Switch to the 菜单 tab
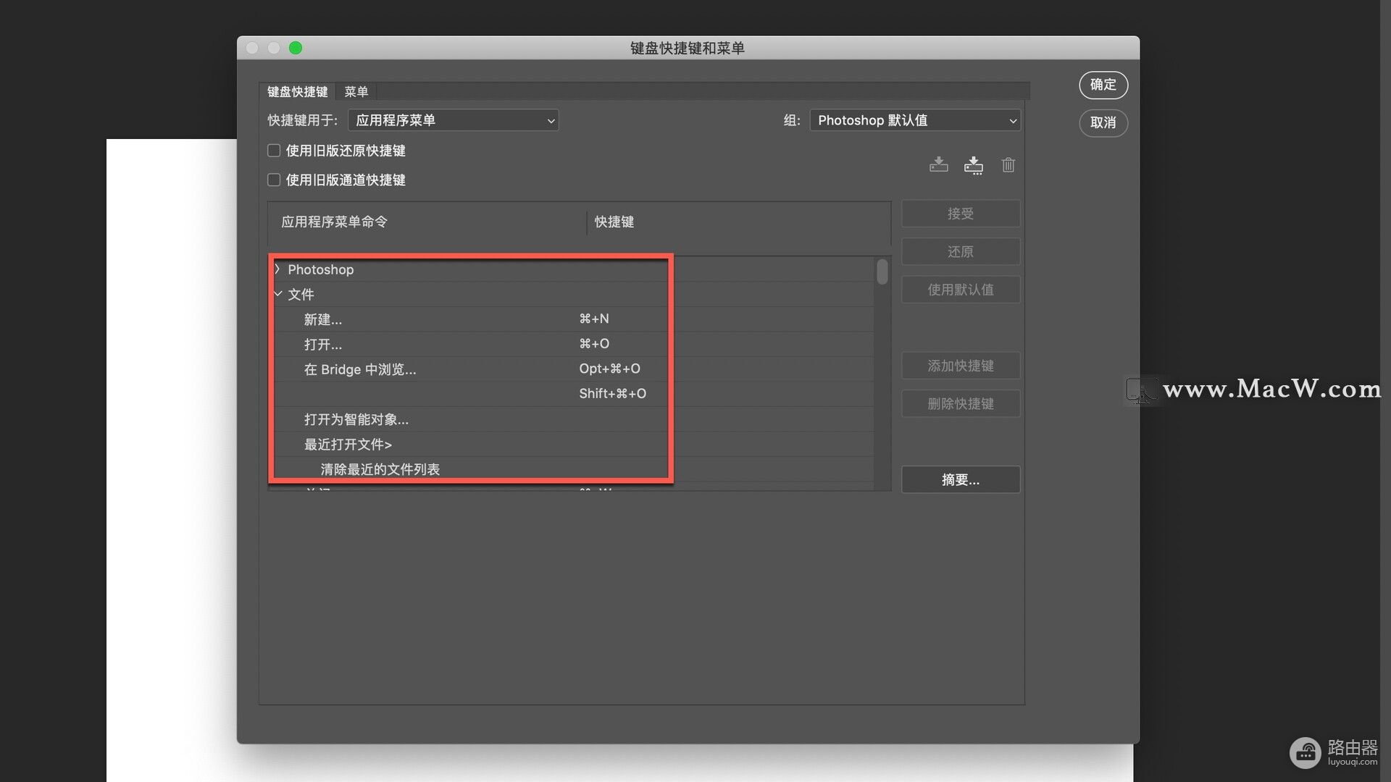This screenshot has width=1391, height=782. point(356,92)
